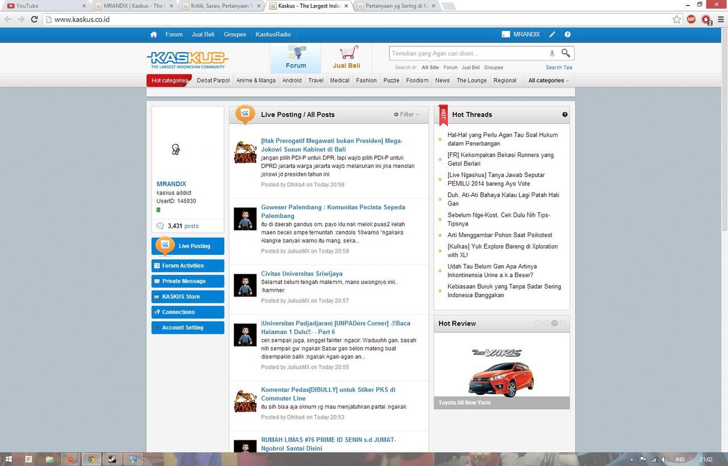The image size is (728, 466).
Task: Open Private Message
Action: click(x=188, y=281)
